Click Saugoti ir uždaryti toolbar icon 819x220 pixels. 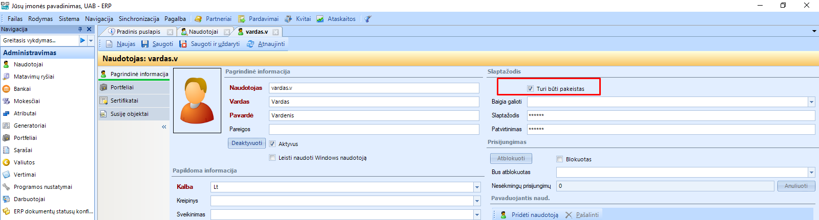click(183, 44)
